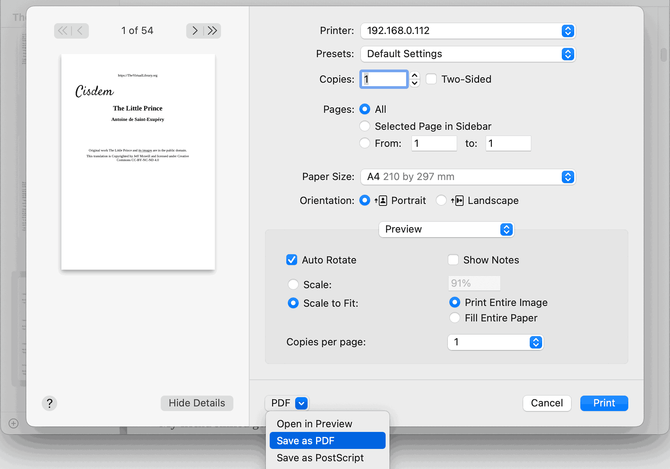This screenshot has height=469, width=670.
Task: Click the to page number field
Action: coord(508,143)
